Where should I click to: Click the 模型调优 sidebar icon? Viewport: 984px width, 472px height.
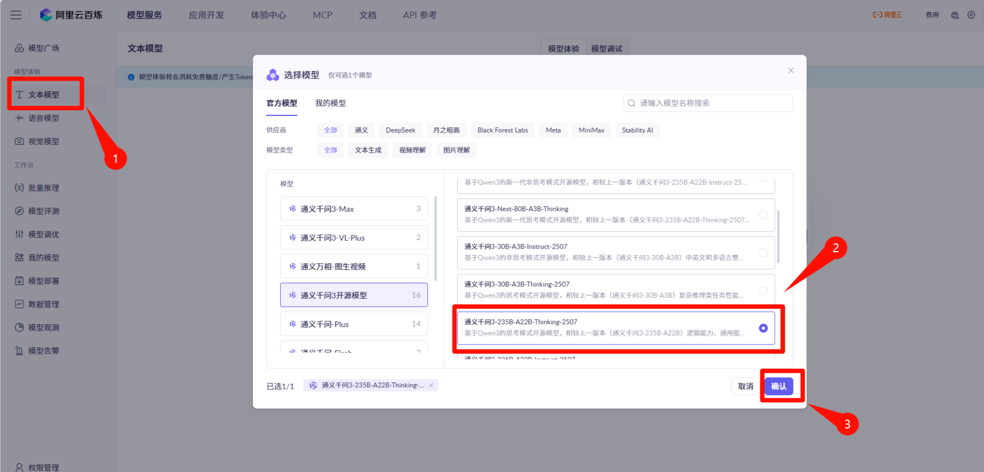[x=20, y=234]
